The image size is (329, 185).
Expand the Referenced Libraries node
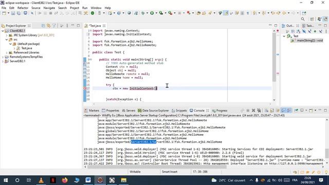(7, 52)
